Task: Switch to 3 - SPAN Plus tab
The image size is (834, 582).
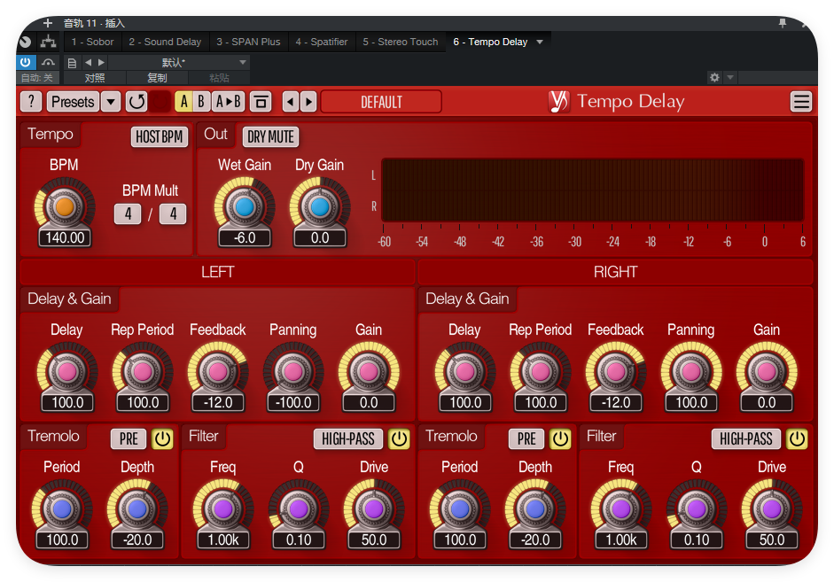Action: pyautogui.click(x=248, y=42)
